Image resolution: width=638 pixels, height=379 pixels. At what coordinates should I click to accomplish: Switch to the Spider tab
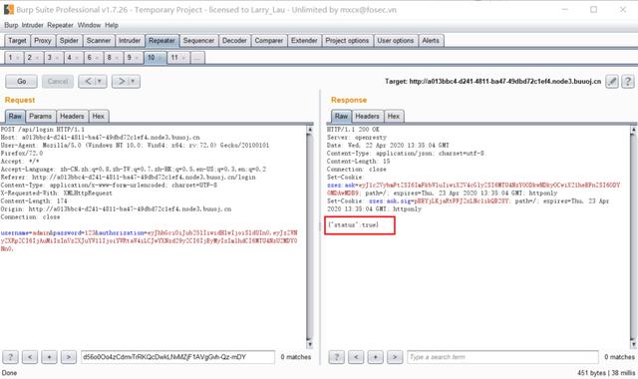point(69,41)
